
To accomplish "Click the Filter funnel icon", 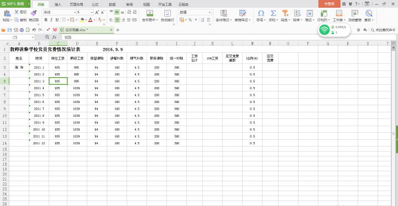I will tap(285, 13).
